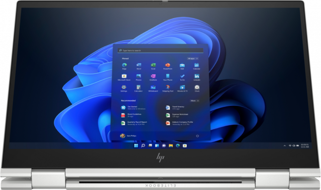Launch PowerPoint from the Start menu
This screenshot has width=321, height=190.
168,66
